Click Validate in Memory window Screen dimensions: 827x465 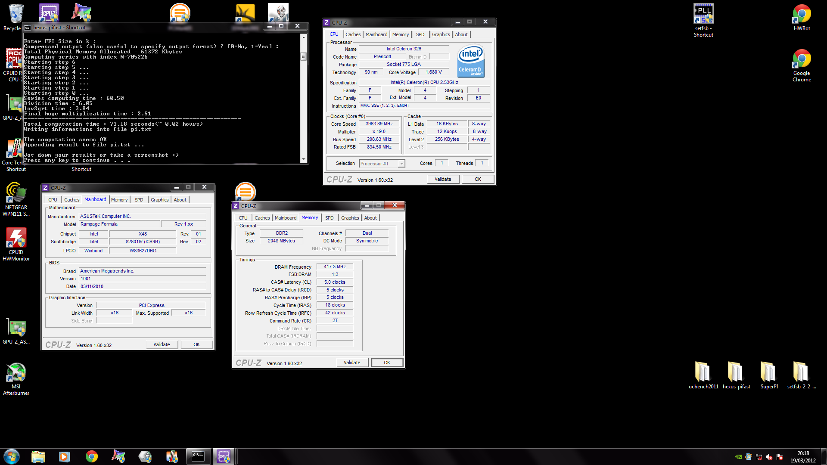[x=352, y=363]
